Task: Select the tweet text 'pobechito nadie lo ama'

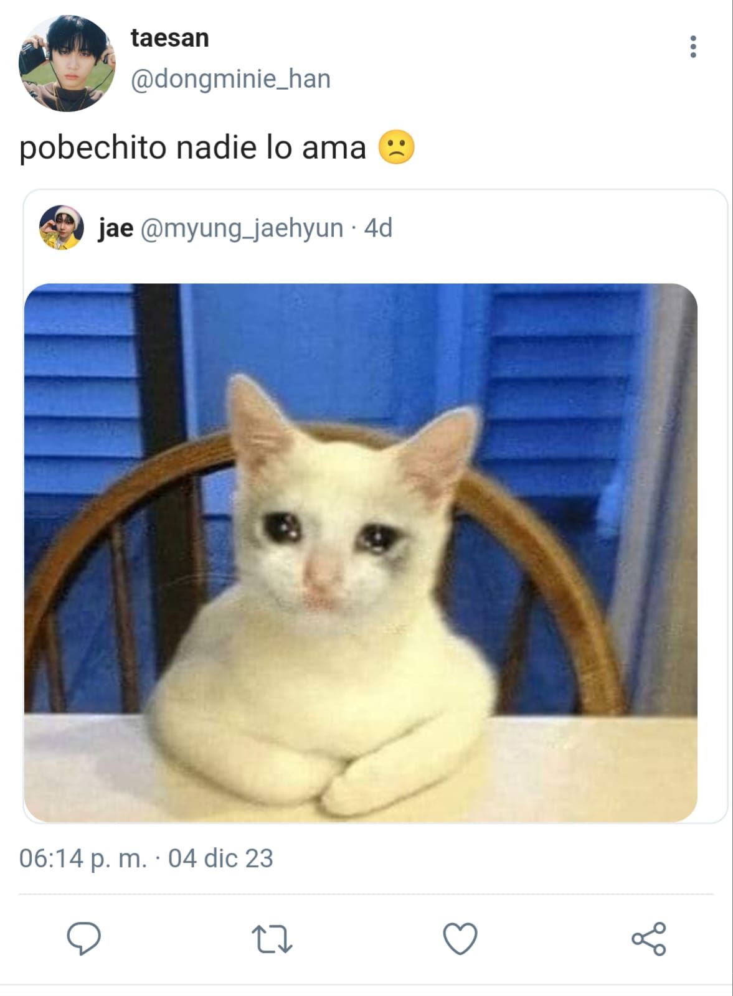Action: point(192,148)
